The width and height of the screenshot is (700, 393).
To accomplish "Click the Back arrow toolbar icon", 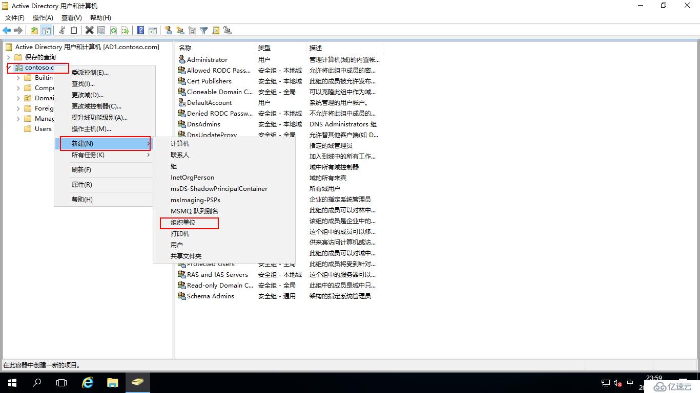I will (x=7, y=31).
